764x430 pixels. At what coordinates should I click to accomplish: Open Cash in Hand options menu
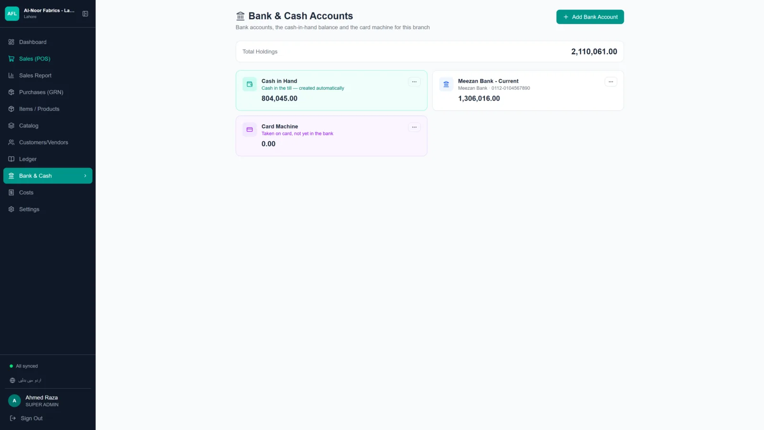click(414, 82)
